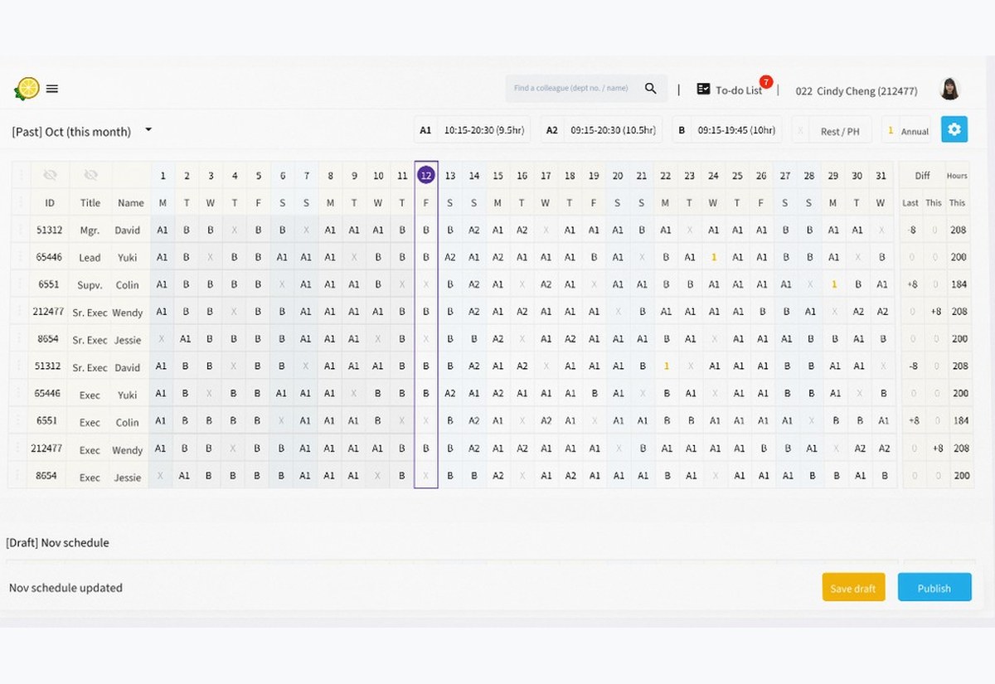Click the Name column header
The width and height of the screenshot is (995, 684).
tap(131, 202)
